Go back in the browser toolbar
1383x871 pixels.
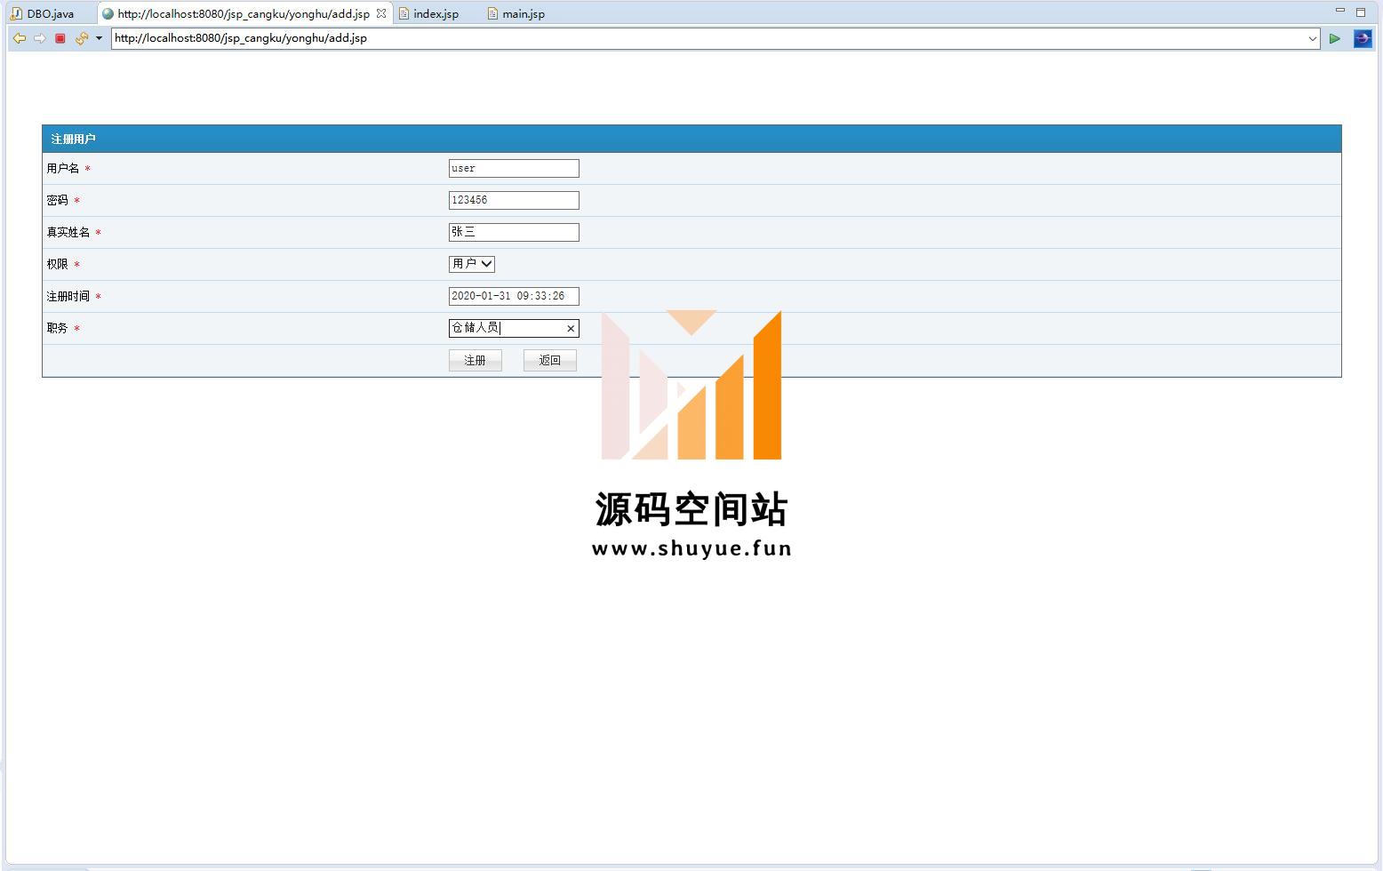click(x=19, y=38)
